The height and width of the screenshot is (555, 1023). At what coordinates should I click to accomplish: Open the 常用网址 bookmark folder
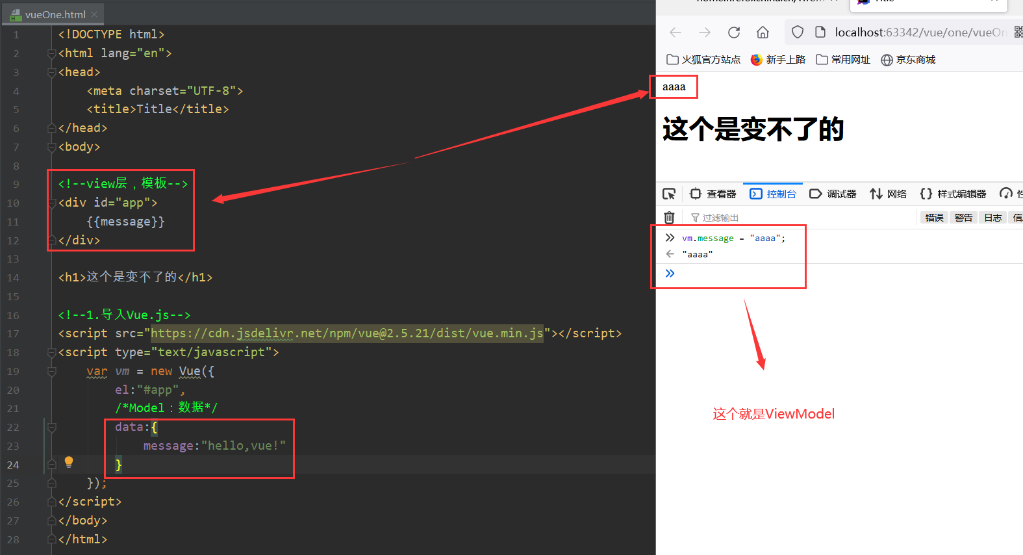point(843,60)
